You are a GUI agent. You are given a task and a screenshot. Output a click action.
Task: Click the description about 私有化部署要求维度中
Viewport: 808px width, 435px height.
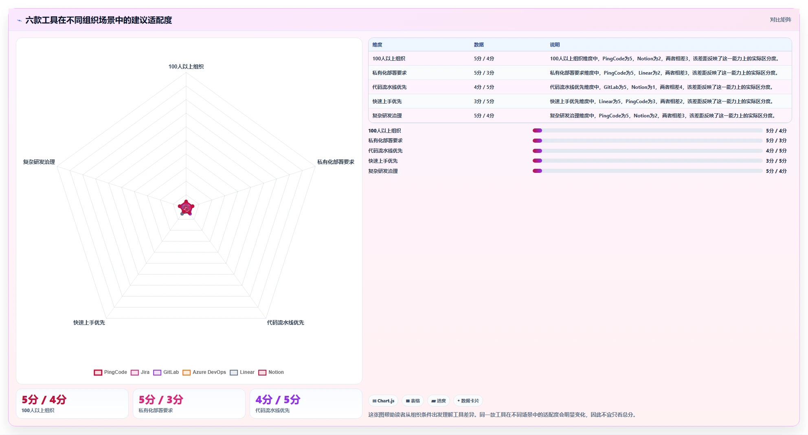(x=664, y=73)
